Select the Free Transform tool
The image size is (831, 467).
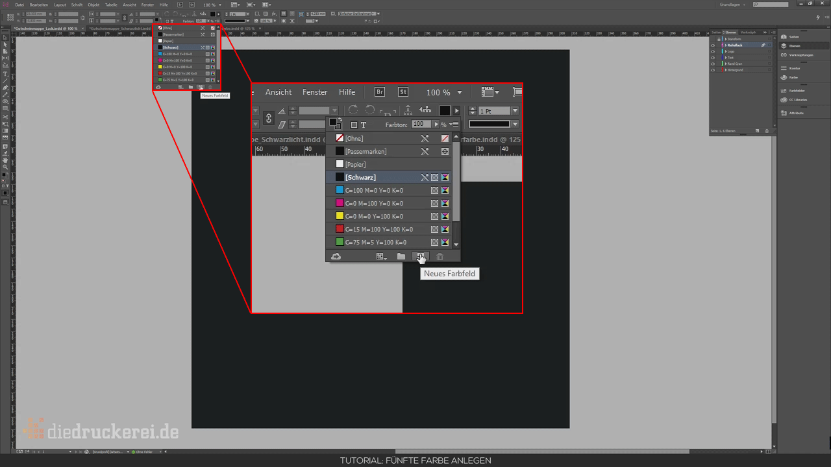coord(5,123)
